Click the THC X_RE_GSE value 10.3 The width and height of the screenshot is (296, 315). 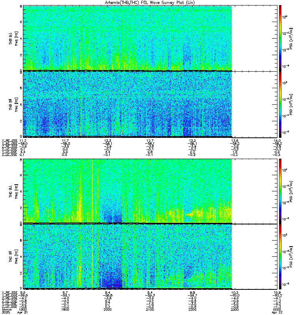(x=235, y=293)
